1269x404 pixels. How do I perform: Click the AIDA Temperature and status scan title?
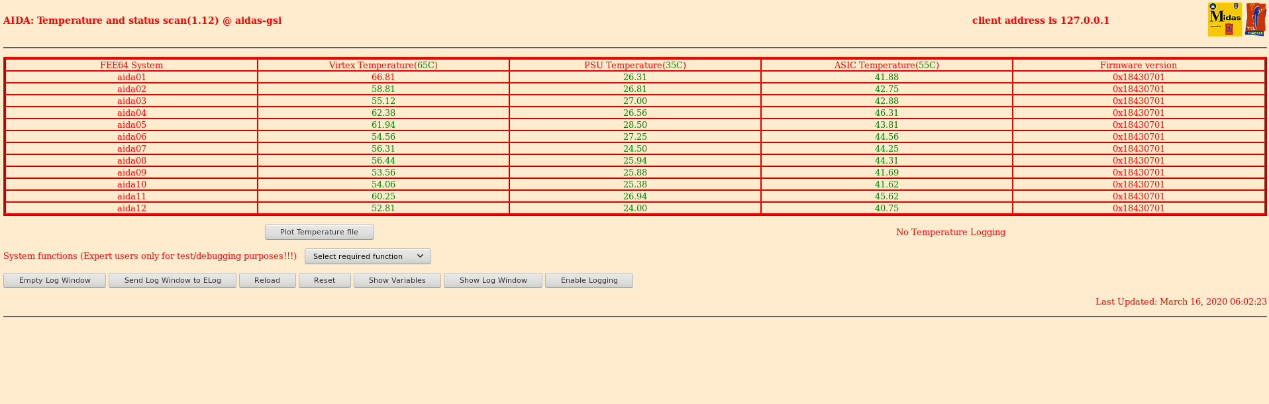click(x=142, y=21)
